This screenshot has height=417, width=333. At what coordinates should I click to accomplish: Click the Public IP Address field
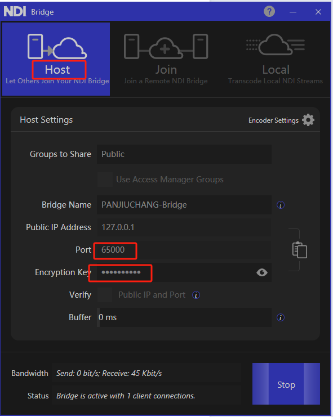point(184,227)
